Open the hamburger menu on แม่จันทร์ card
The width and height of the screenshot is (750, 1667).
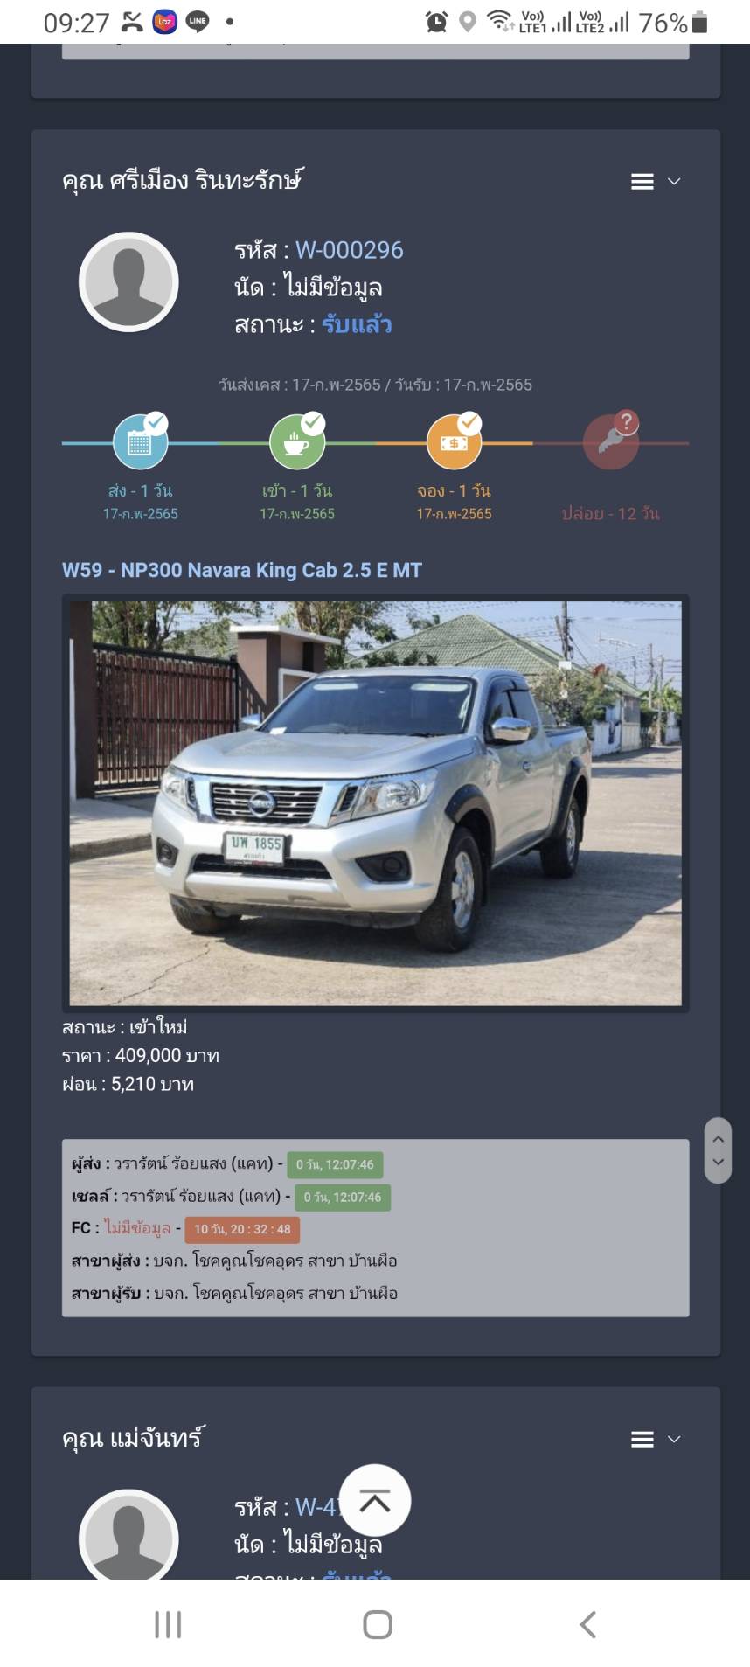(642, 1440)
